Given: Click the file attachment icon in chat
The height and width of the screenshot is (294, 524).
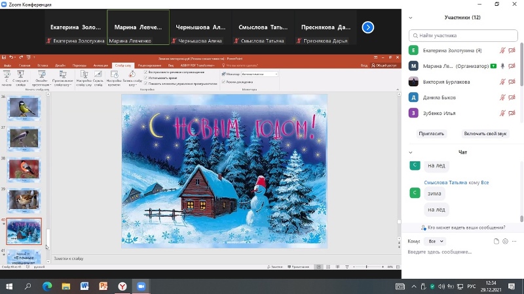Looking at the screenshot, I should pos(496,241).
